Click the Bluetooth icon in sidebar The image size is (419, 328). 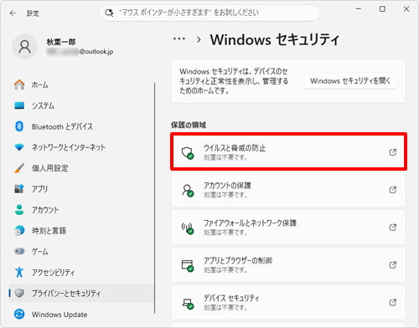click(19, 126)
